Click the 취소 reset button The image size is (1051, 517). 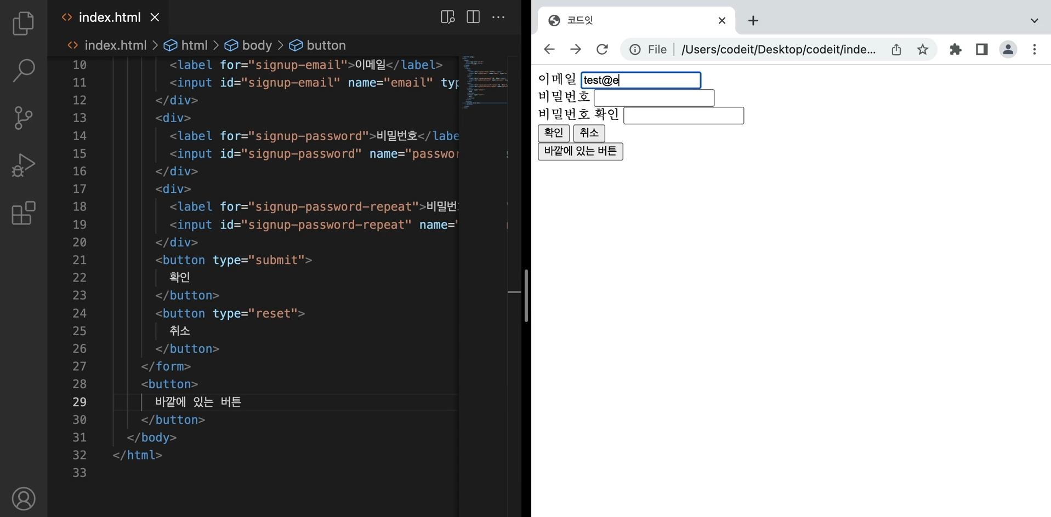(x=589, y=133)
